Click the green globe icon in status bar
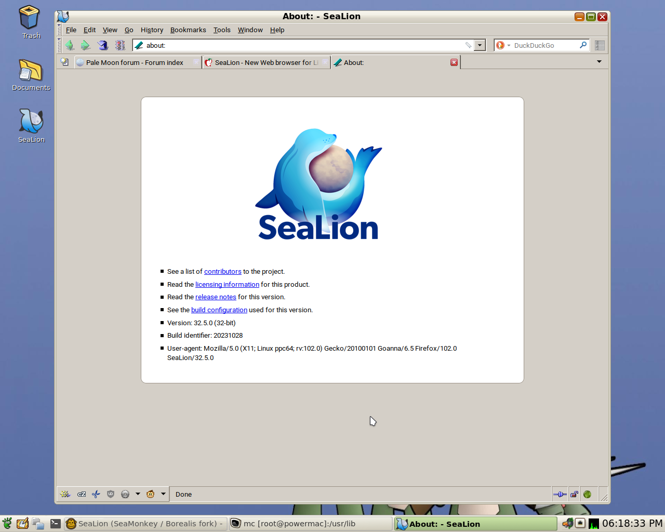This screenshot has width=665, height=532. (x=588, y=494)
